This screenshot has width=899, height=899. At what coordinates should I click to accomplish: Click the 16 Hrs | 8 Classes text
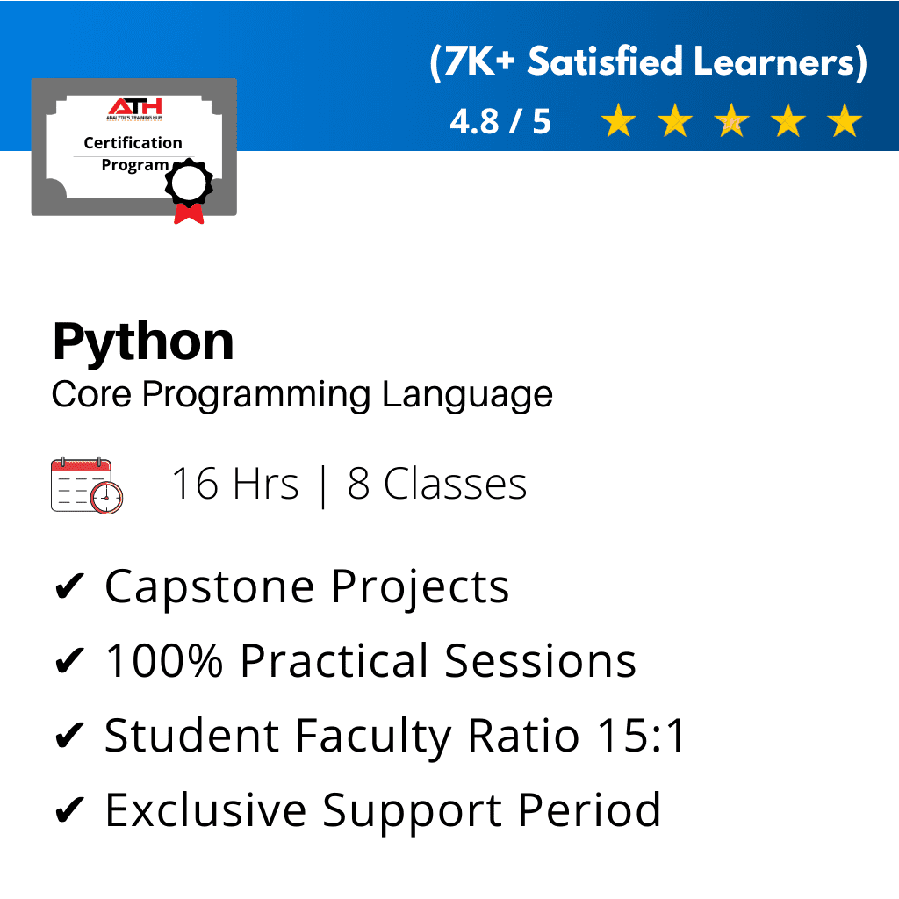349,484
